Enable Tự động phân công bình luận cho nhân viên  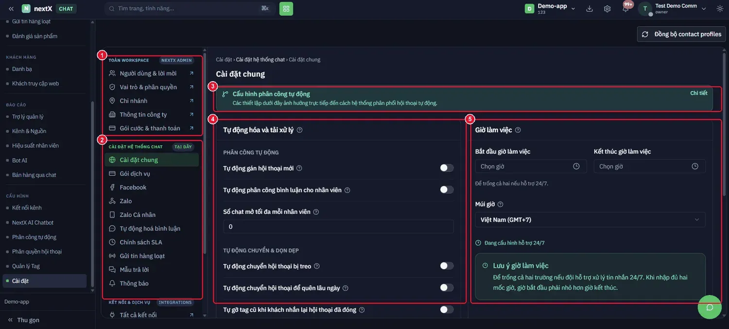(x=447, y=190)
